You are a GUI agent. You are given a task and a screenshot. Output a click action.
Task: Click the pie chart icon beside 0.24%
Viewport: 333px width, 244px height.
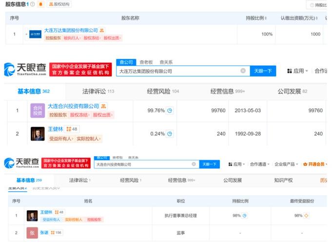[170, 134]
